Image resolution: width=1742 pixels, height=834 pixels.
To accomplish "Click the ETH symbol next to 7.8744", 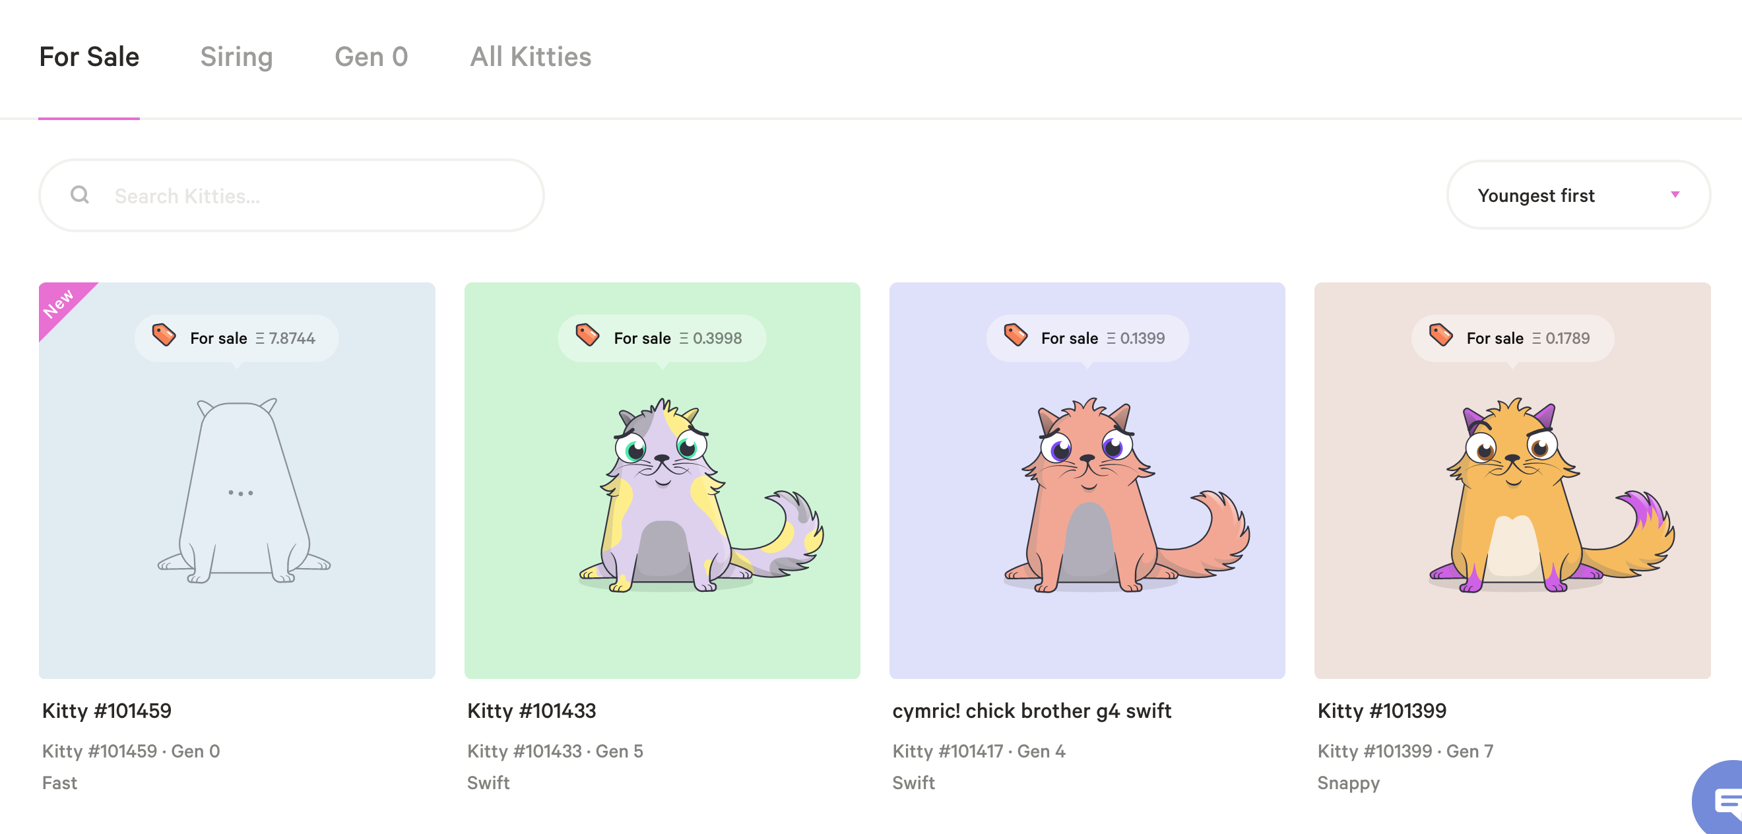I will (261, 338).
